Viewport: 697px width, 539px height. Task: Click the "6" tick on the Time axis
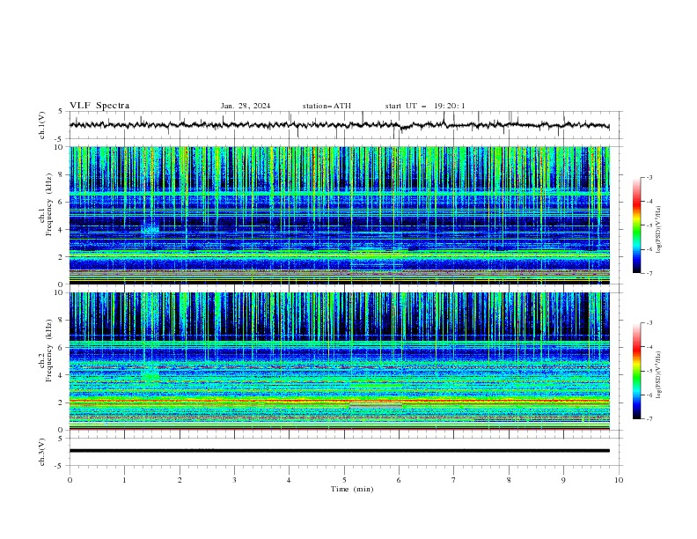tap(399, 480)
